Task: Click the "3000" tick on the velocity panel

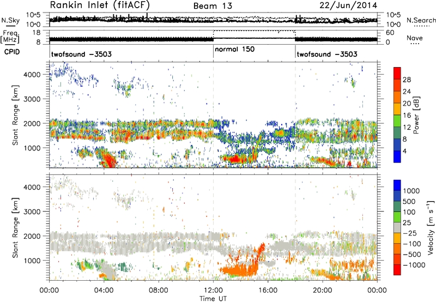Action: pos(32,212)
